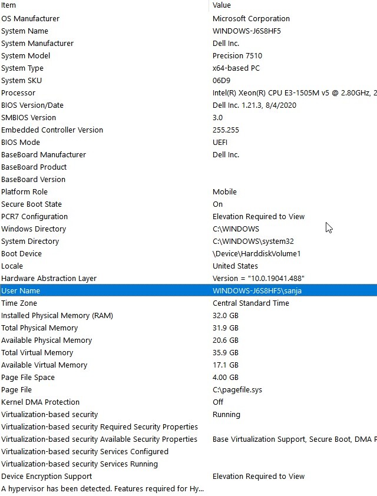Select the System Type row
This screenshot has height=496, width=377.
pos(188,68)
